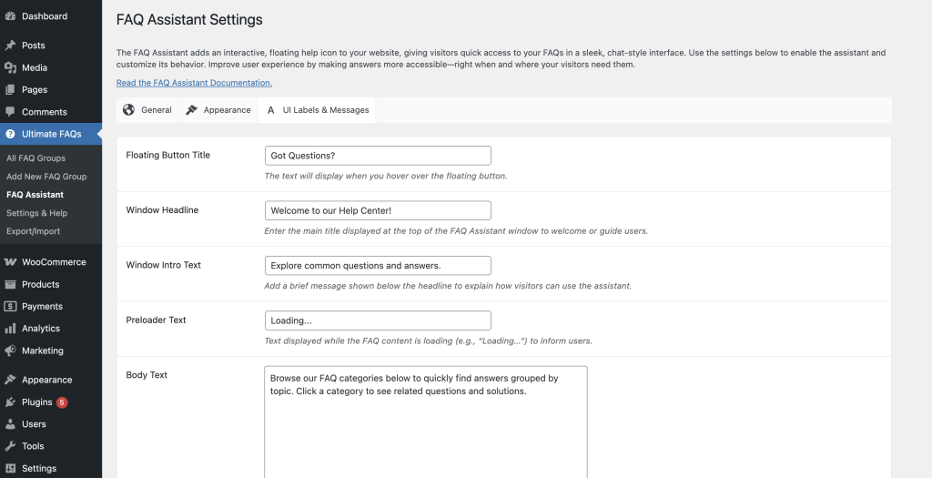Click the Analytics bar chart icon
The height and width of the screenshot is (478, 932).
tap(10, 328)
